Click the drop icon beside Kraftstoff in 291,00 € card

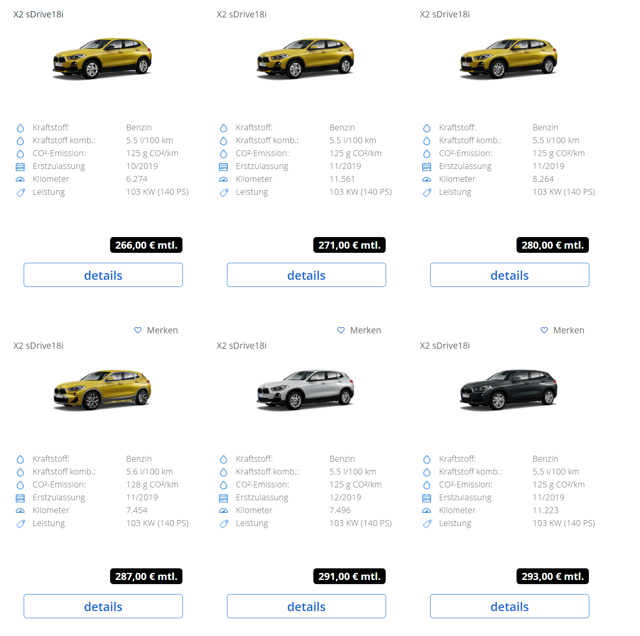point(224,459)
